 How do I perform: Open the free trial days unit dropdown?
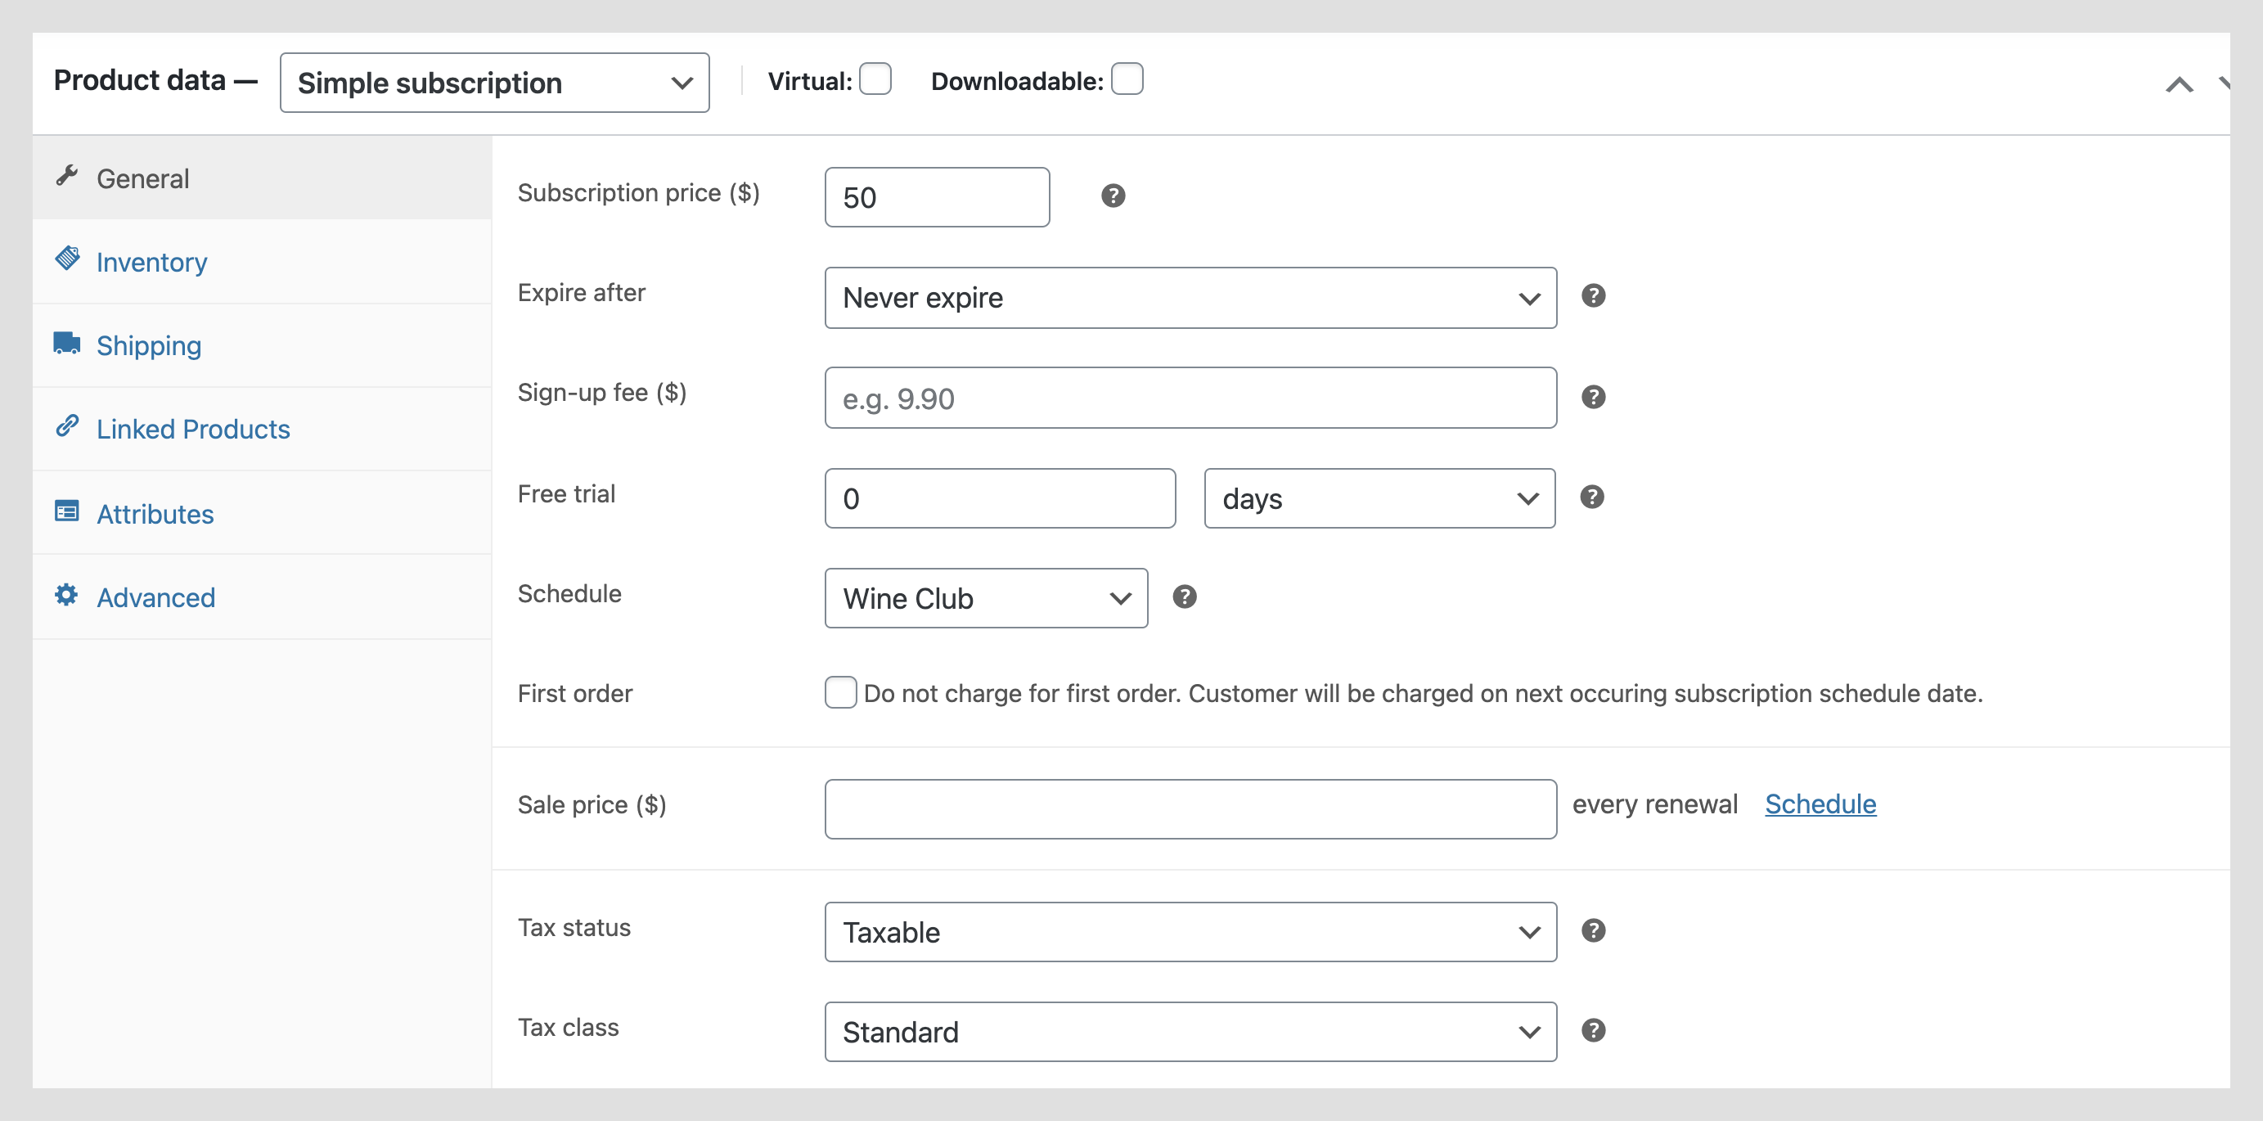[1379, 498]
